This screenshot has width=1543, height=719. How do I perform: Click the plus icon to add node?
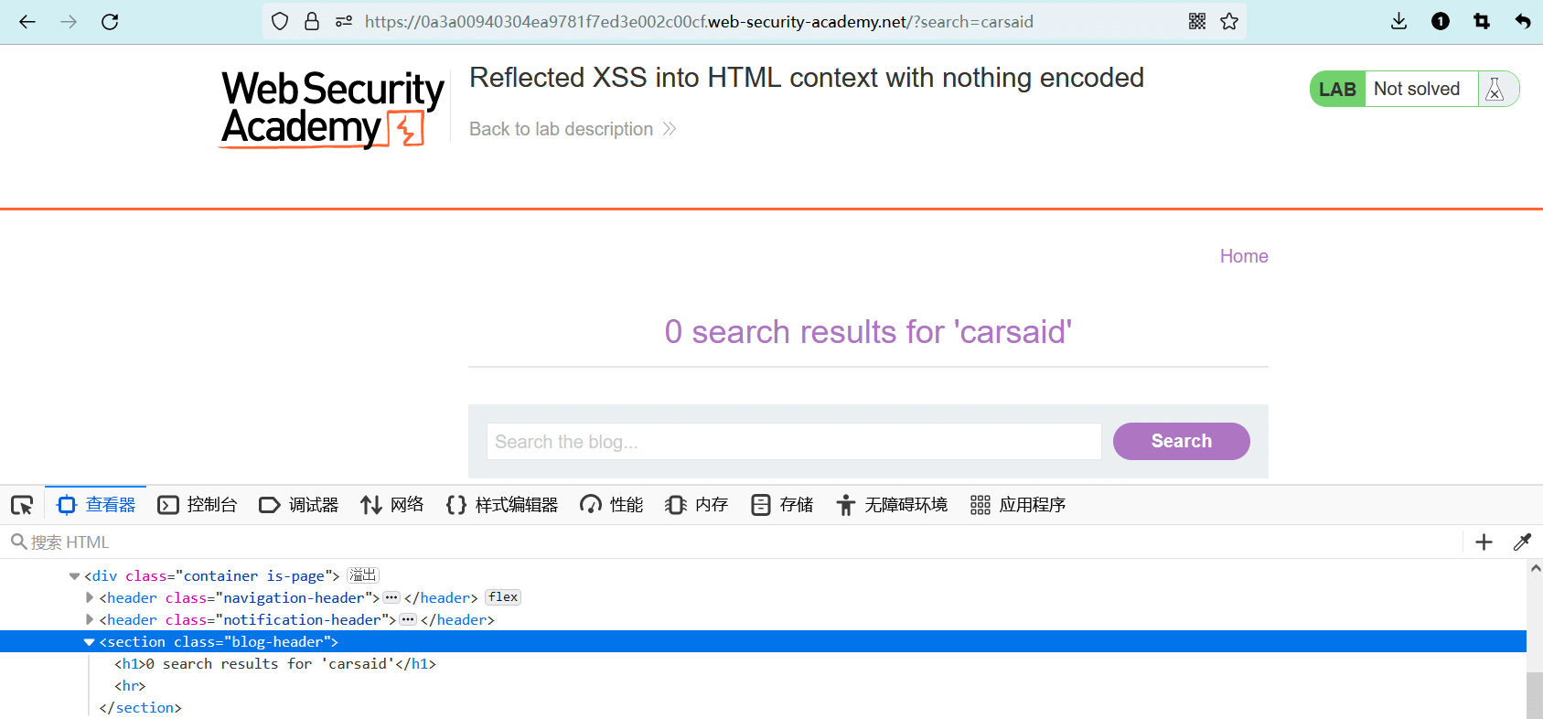pyautogui.click(x=1484, y=542)
